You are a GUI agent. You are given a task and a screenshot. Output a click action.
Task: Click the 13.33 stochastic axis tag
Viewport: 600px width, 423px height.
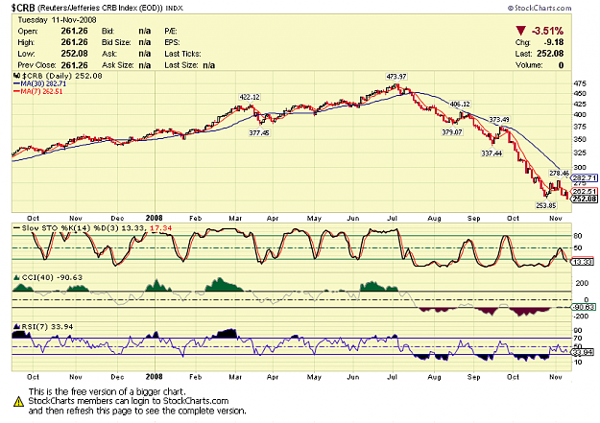[583, 262]
